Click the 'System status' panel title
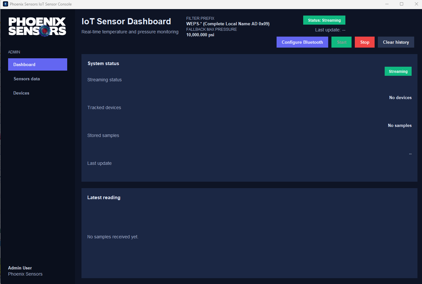The height and width of the screenshot is (284, 422). click(103, 63)
